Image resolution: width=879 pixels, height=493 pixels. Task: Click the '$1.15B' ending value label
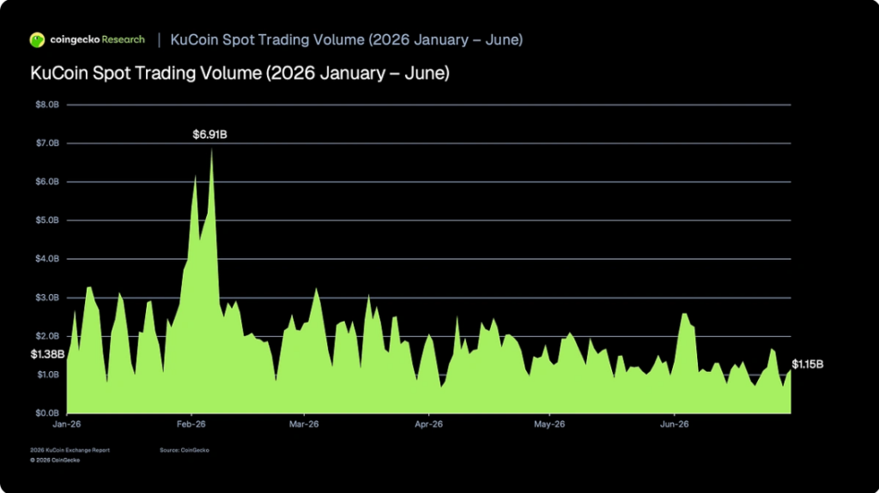coord(808,364)
